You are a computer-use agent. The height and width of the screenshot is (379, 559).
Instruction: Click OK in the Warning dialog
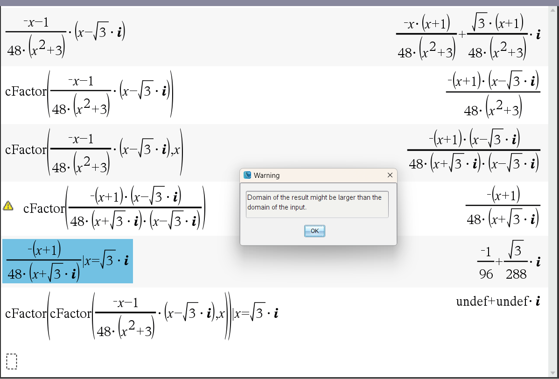pyautogui.click(x=314, y=231)
